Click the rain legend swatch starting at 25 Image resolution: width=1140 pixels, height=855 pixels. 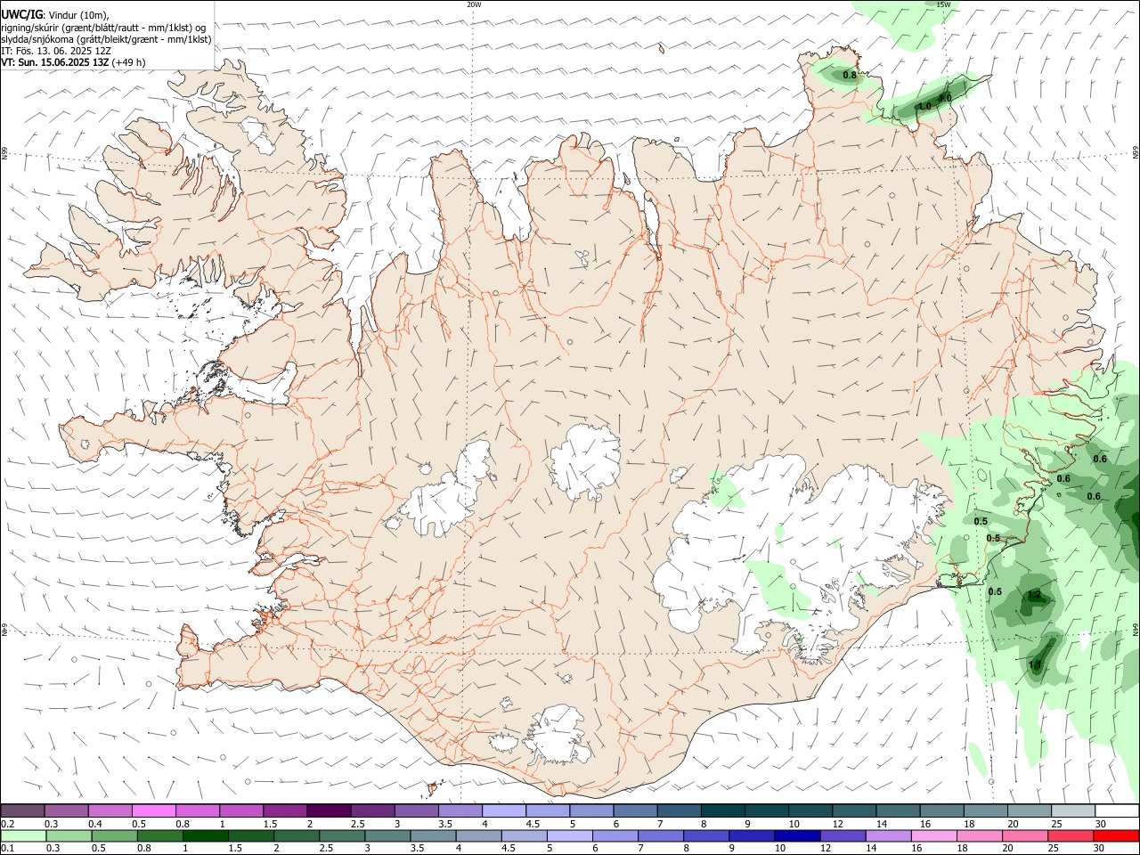pyautogui.click(x=1070, y=835)
